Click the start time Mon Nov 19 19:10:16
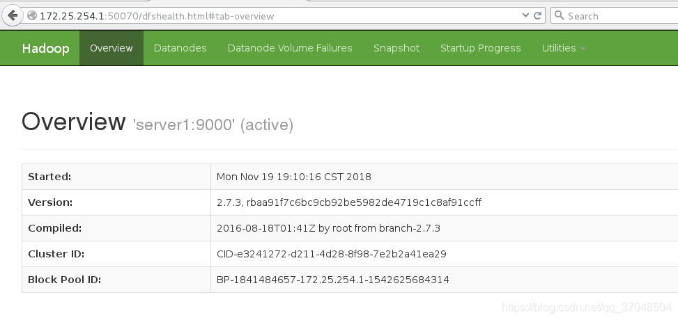Screen dimensions: 678x320 click(293, 177)
